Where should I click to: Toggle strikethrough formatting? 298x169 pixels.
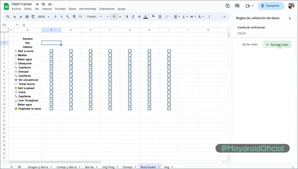(139, 17)
